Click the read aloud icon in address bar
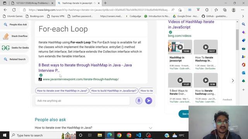 (x=173, y=10)
